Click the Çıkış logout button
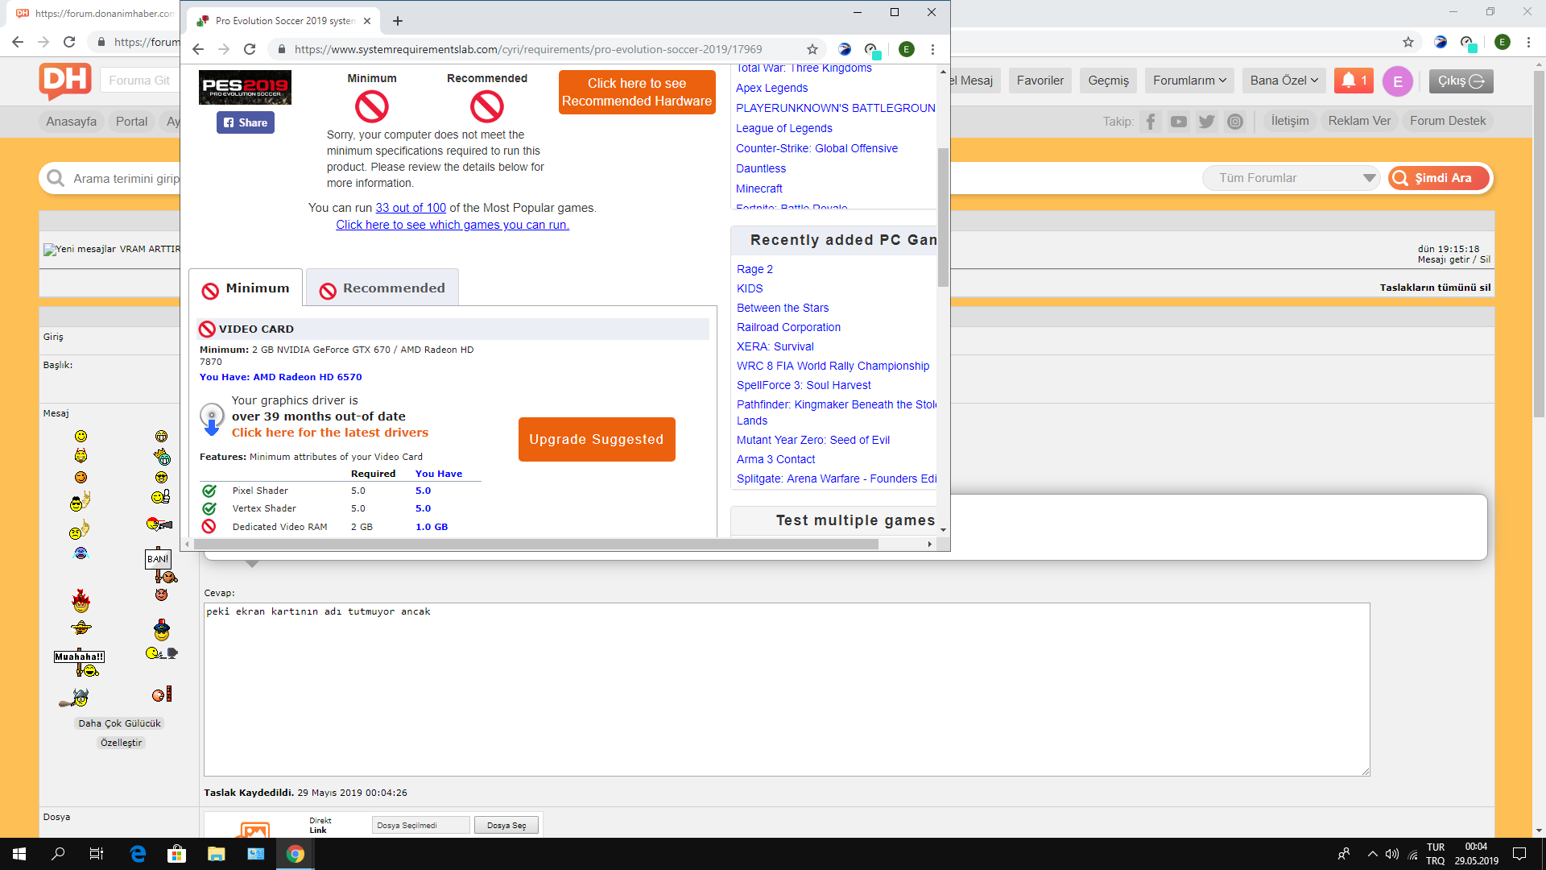This screenshot has height=870, width=1546. [x=1461, y=81]
